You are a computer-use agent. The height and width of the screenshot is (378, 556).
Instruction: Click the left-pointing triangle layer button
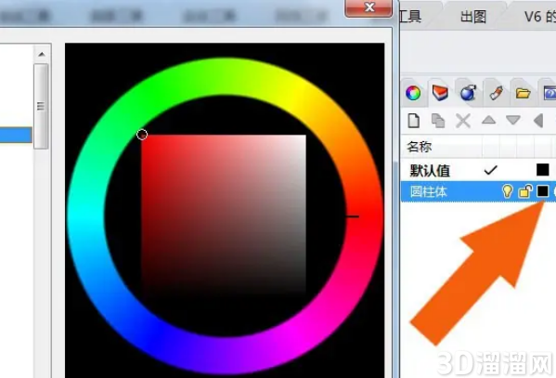pyautogui.click(x=538, y=121)
